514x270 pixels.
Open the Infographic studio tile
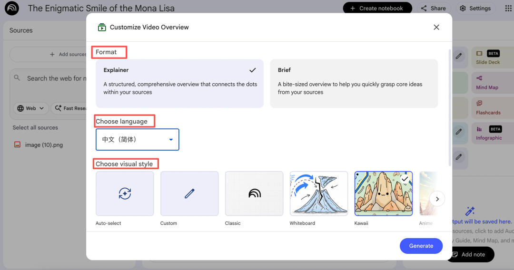(489, 133)
